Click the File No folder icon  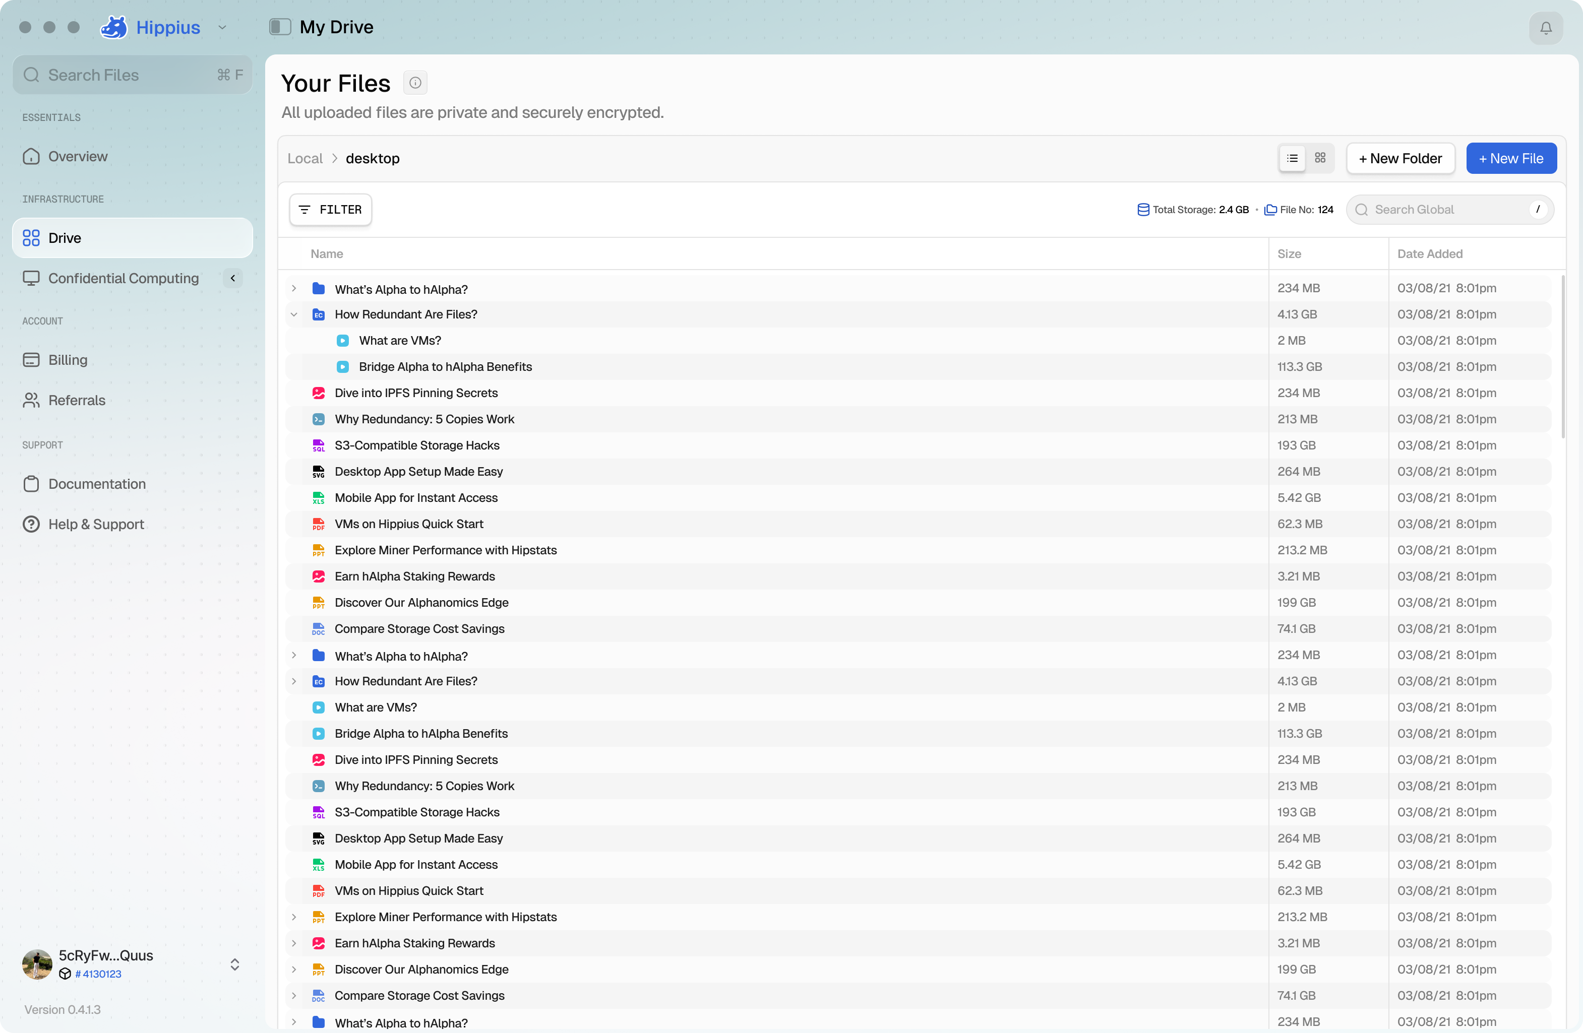pyautogui.click(x=1270, y=210)
